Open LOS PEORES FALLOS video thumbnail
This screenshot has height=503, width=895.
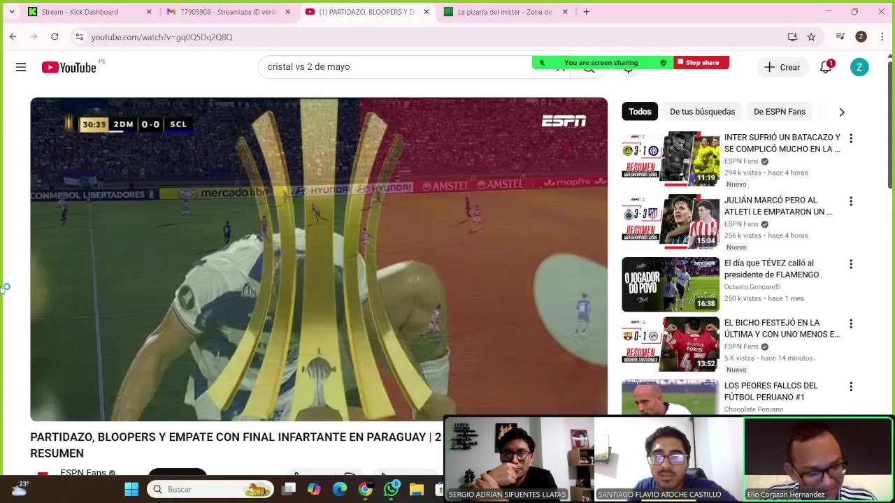coord(671,398)
